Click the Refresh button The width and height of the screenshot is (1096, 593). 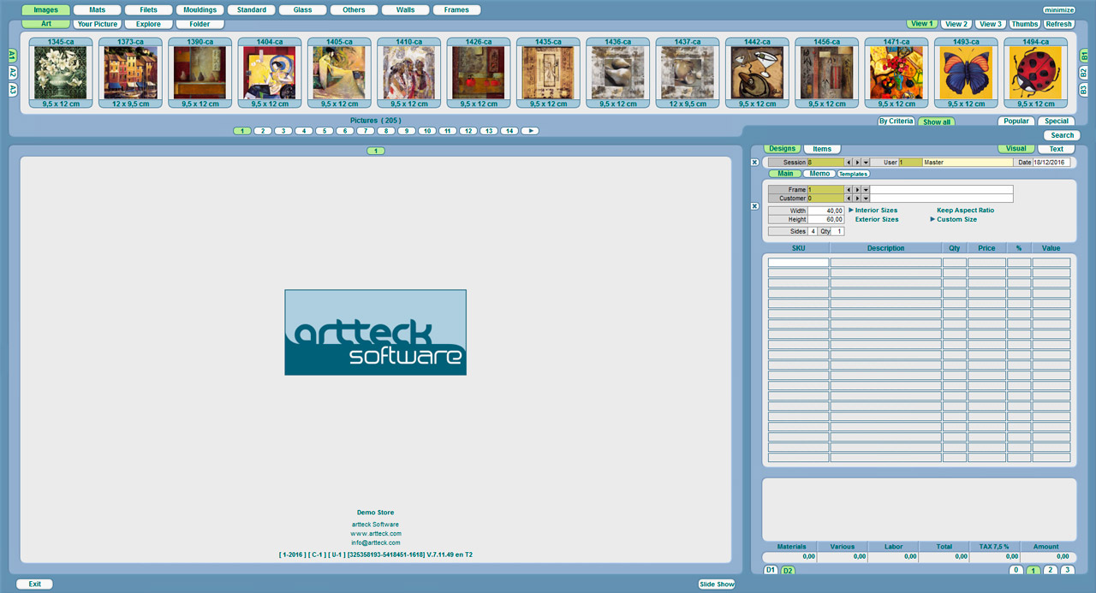1058,24
